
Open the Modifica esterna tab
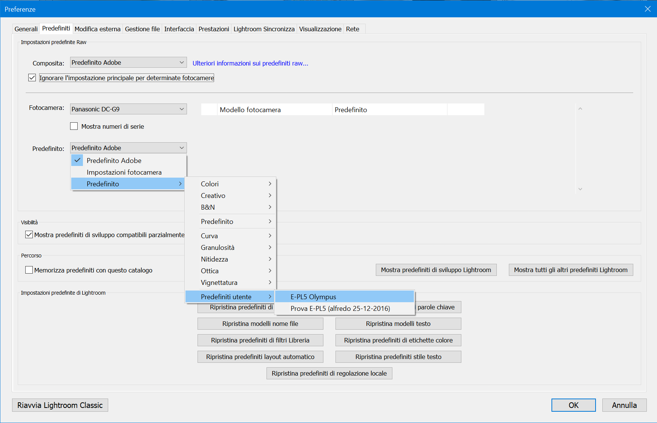tap(97, 29)
